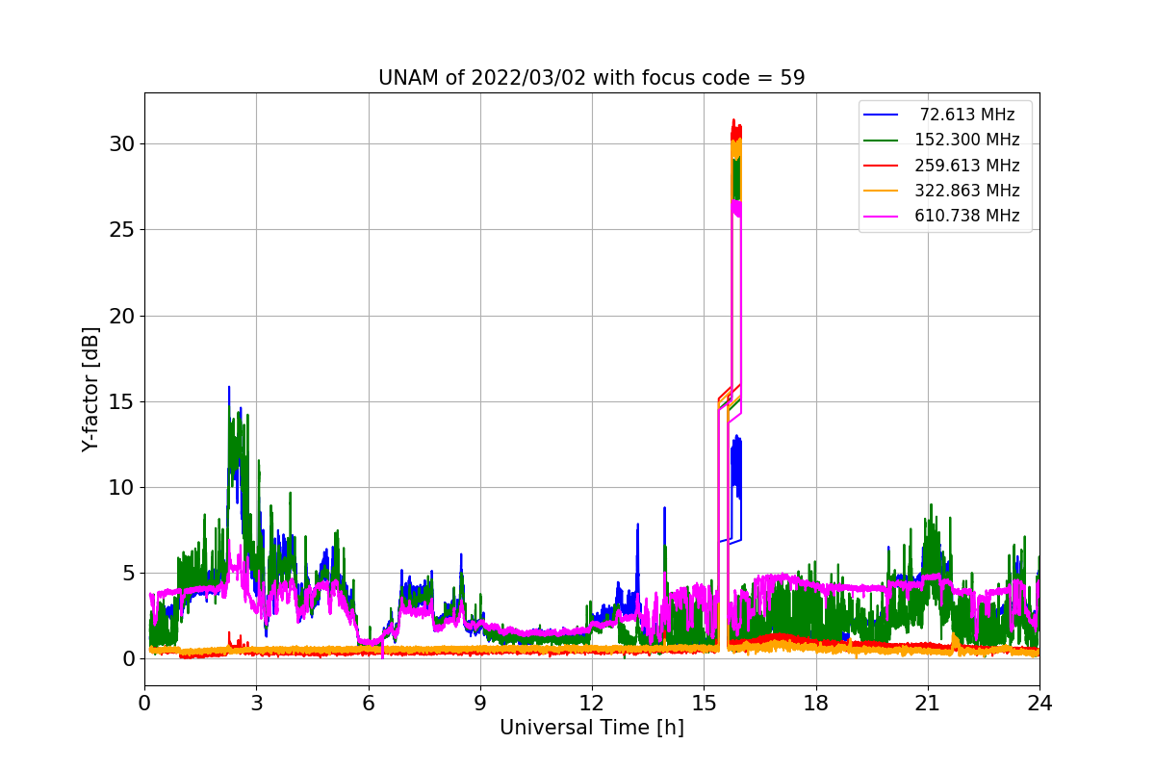This screenshot has height=770, width=1155.
Task: Click the x-axis tick label '18'
Action: 815,703
